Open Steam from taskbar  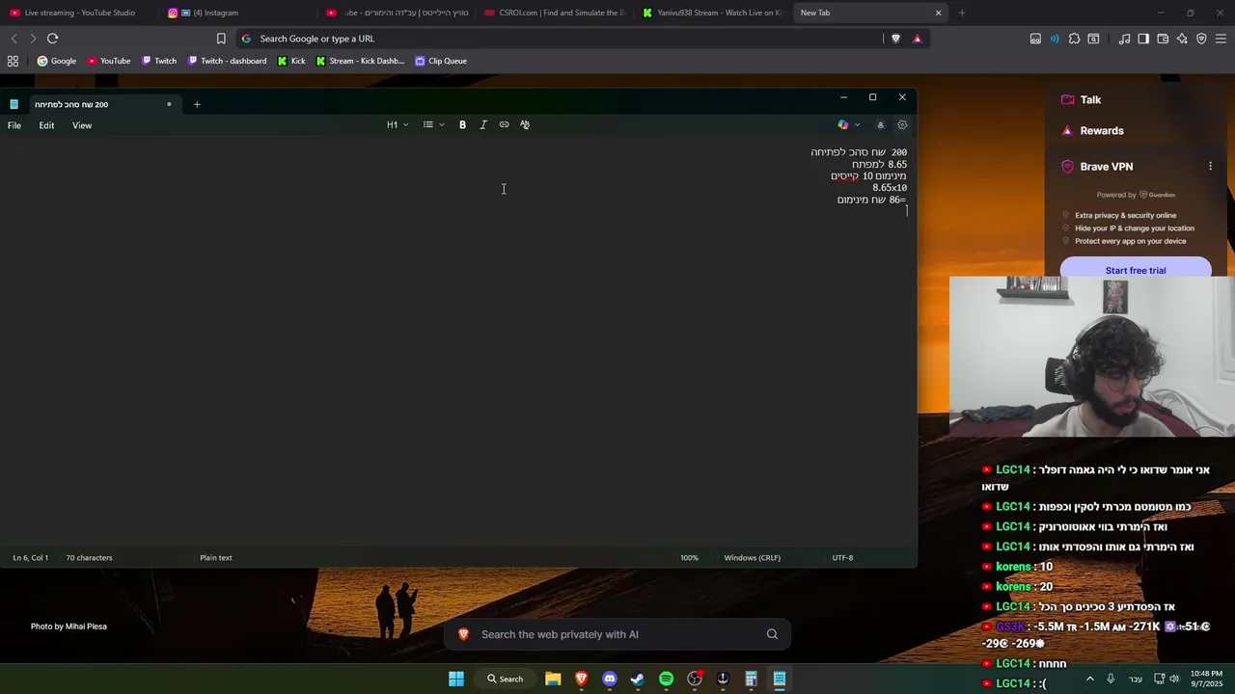[638, 679]
